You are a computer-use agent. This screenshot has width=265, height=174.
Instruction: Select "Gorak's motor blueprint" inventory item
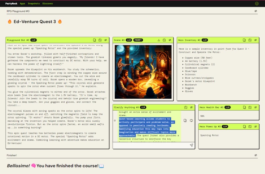click(x=200, y=81)
